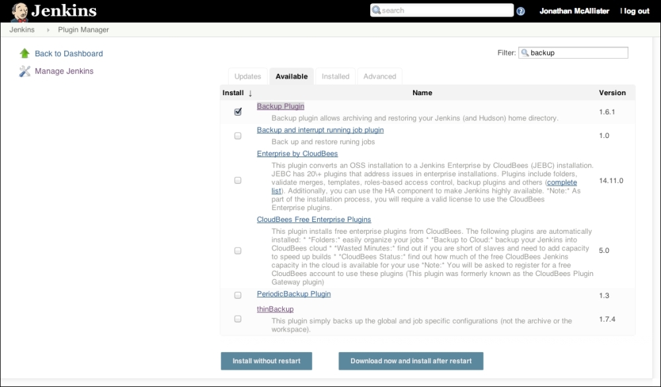Click the breadcrumb arrow after Jenkins
661x387 pixels.
(48, 30)
